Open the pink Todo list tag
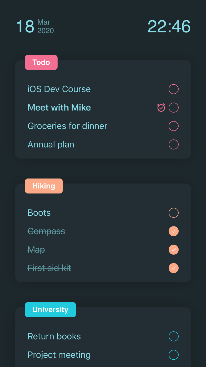This screenshot has height=367, width=206. click(x=41, y=62)
